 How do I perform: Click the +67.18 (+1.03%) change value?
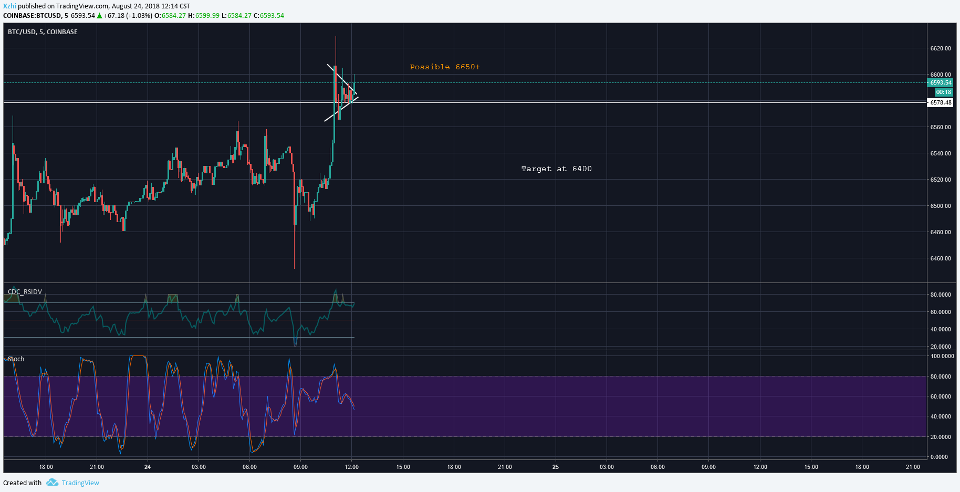point(128,16)
